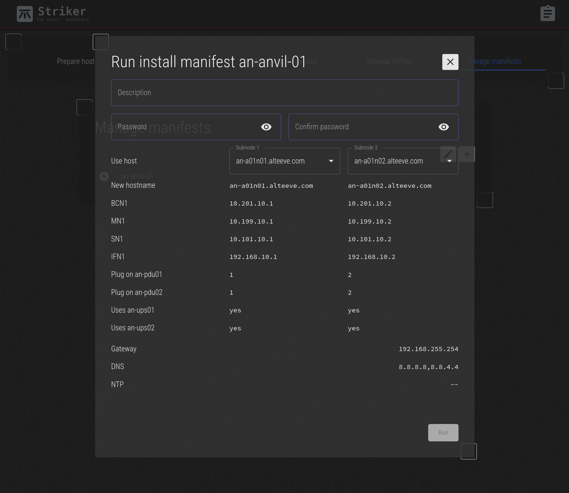569x493 pixels.
Task: Click the SN1 value 10.101.10.2
Action: point(370,239)
